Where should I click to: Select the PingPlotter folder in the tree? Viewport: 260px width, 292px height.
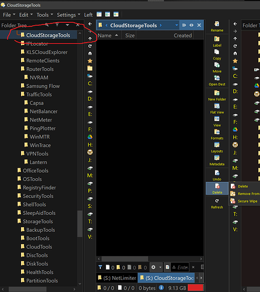pos(43,128)
